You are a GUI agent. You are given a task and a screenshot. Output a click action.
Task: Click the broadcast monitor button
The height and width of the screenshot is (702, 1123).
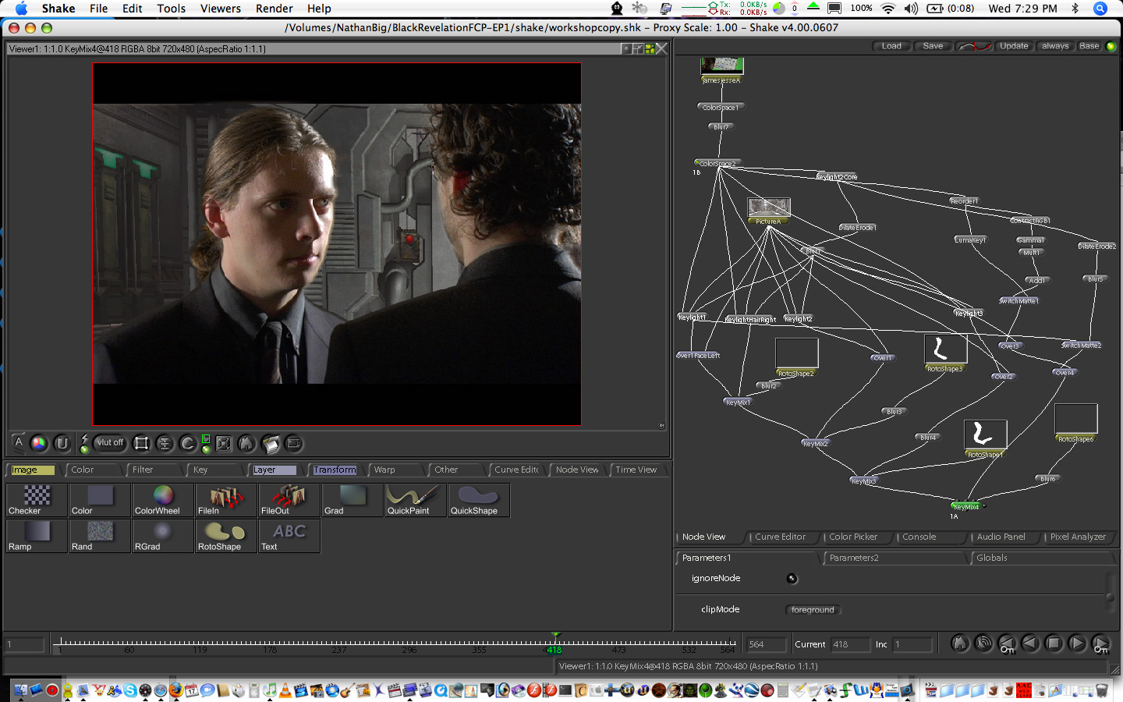[x=294, y=443]
